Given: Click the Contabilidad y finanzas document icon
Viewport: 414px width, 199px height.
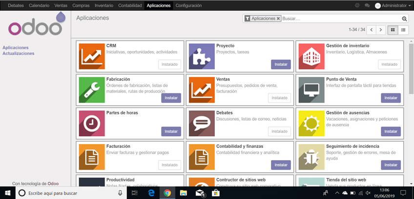Looking at the screenshot, I should [x=202, y=157].
